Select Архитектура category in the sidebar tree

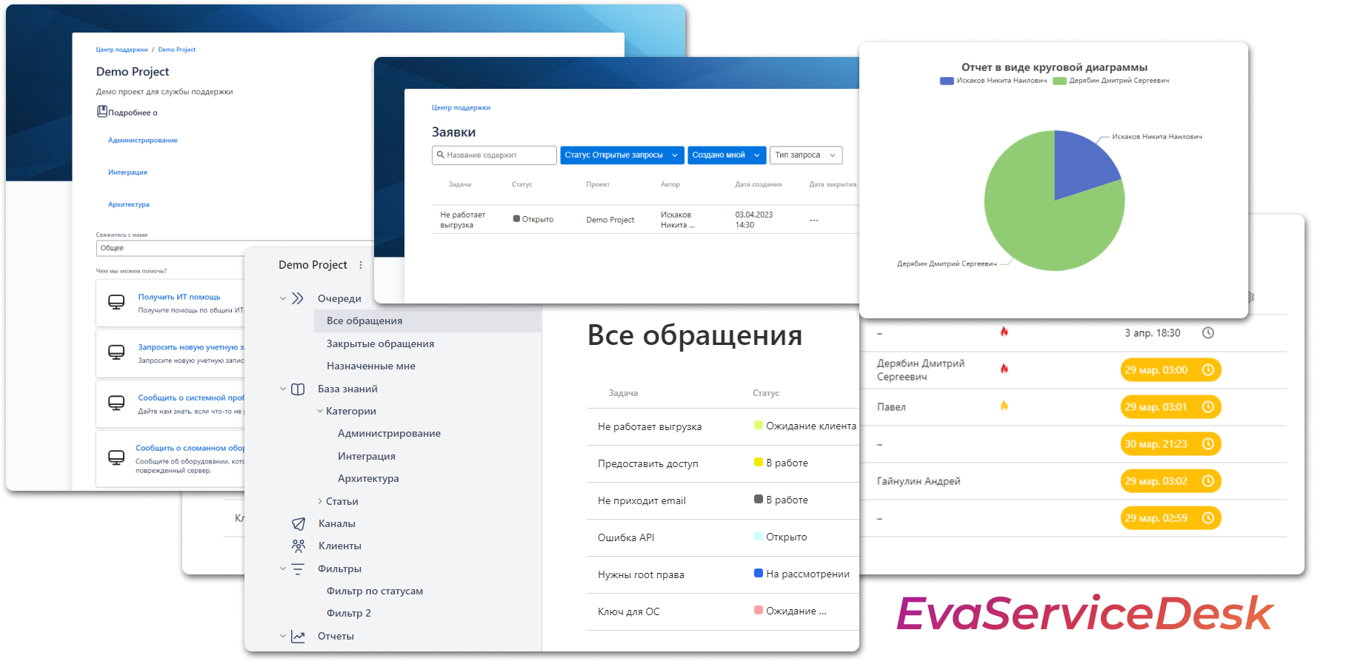[x=368, y=478]
